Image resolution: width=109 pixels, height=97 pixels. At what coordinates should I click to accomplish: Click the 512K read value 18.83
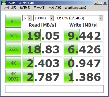pos(42,49)
